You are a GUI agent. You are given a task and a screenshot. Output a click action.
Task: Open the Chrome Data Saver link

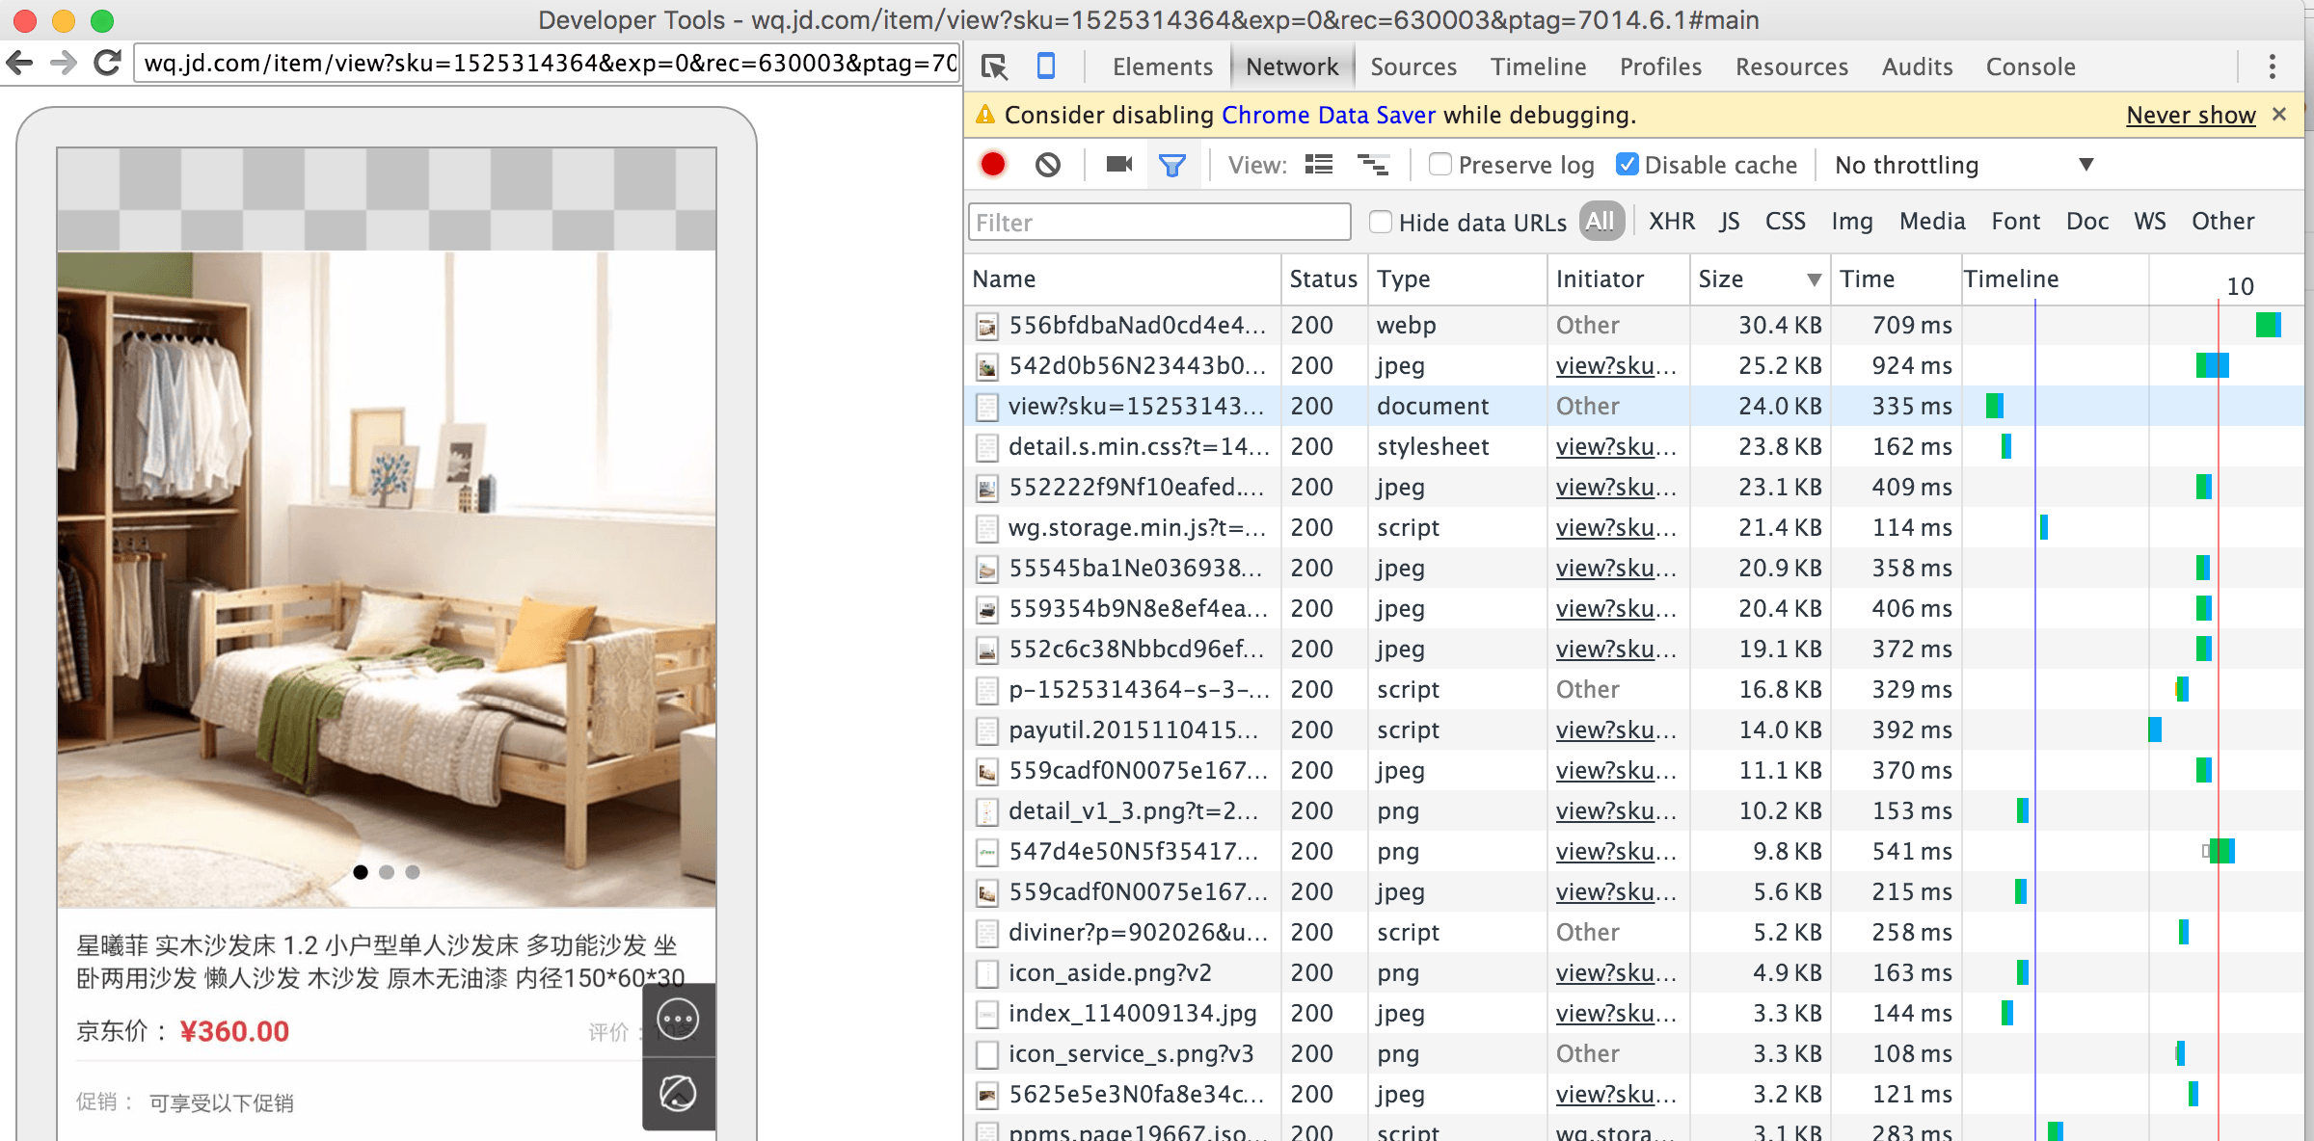(1329, 116)
